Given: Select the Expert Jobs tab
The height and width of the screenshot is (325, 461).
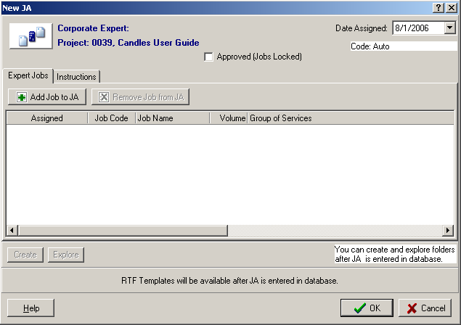Looking at the screenshot, I should tap(28, 76).
